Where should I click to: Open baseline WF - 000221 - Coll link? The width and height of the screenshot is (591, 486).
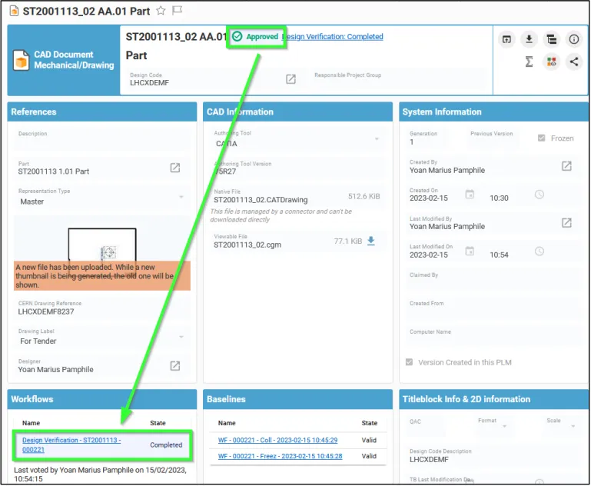coord(277,440)
